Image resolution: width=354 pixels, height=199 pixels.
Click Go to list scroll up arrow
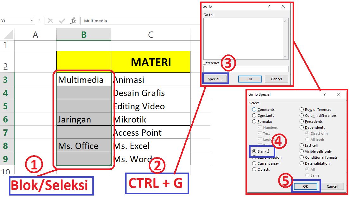click(285, 21)
